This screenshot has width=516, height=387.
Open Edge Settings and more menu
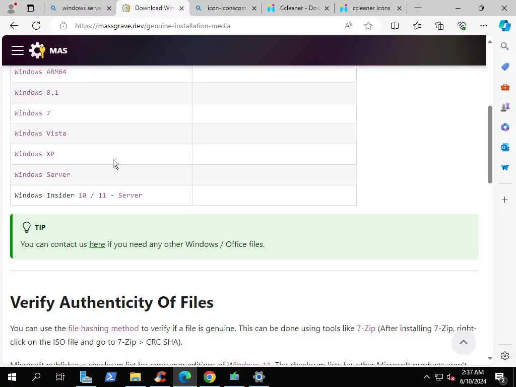click(x=483, y=26)
